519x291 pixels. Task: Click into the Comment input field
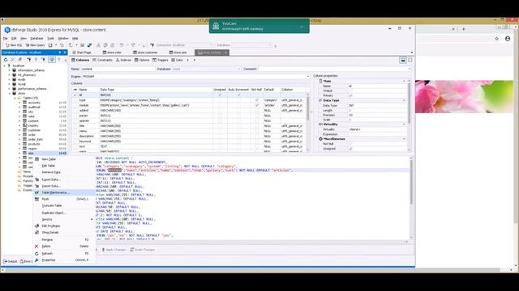pos(334,69)
